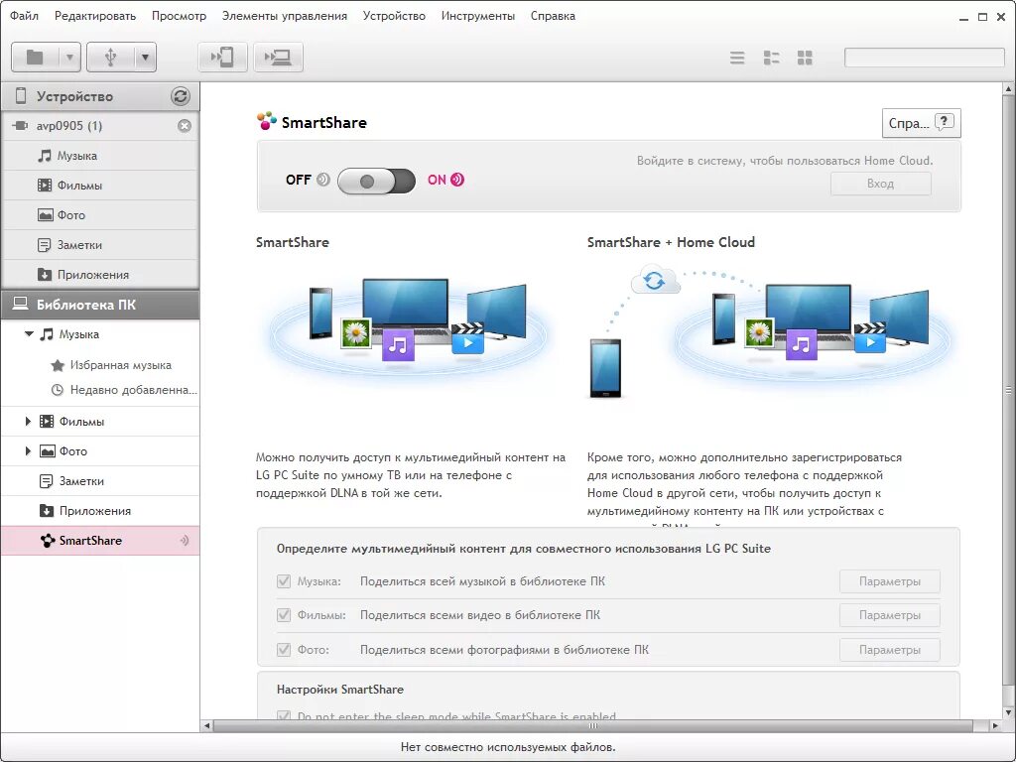Click the phone icon beside the Устройство header

point(21,96)
